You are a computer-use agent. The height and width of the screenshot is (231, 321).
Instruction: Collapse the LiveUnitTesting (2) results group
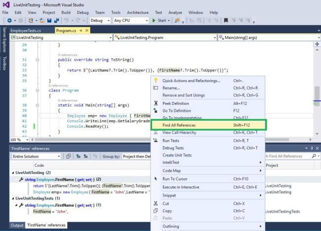point(13,173)
